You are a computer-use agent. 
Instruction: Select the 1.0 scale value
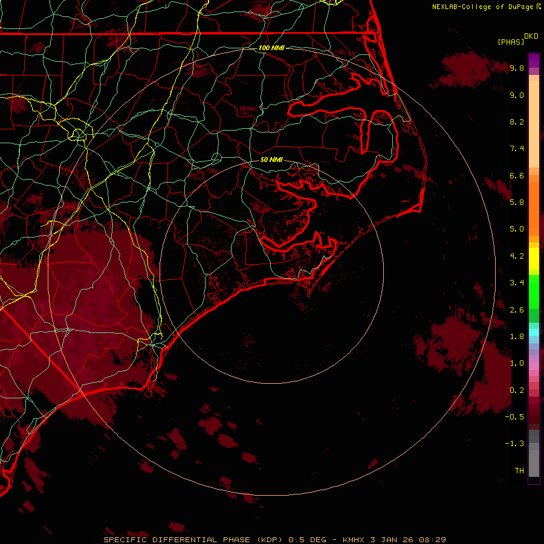tap(517, 363)
